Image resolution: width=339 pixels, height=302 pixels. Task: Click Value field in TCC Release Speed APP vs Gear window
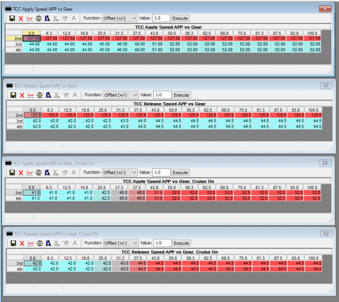pos(162,95)
